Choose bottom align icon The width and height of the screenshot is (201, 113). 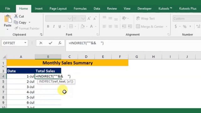coord(116,19)
